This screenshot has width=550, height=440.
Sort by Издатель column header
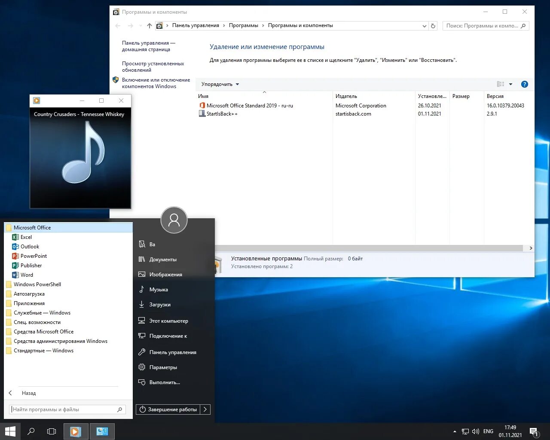click(374, 96)
